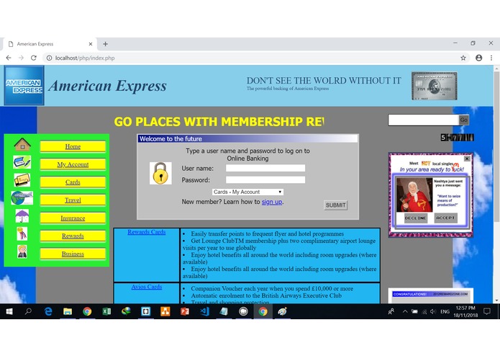Go to the Home menu item
Screen dimensions: 500x356
[x=73, y=146]
